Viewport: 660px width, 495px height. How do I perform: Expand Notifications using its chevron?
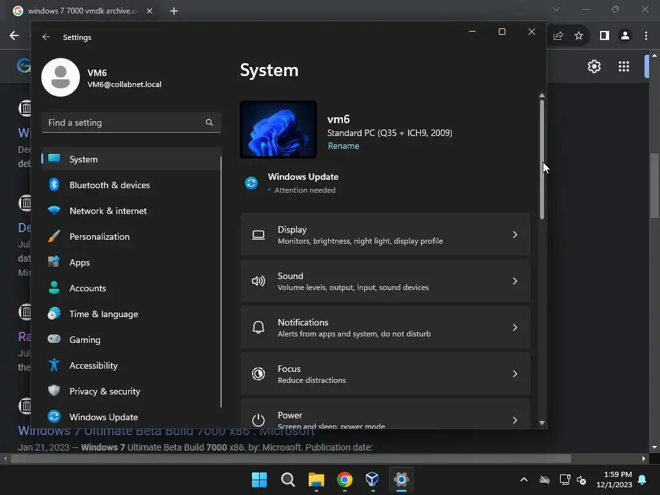coord(515,327)
